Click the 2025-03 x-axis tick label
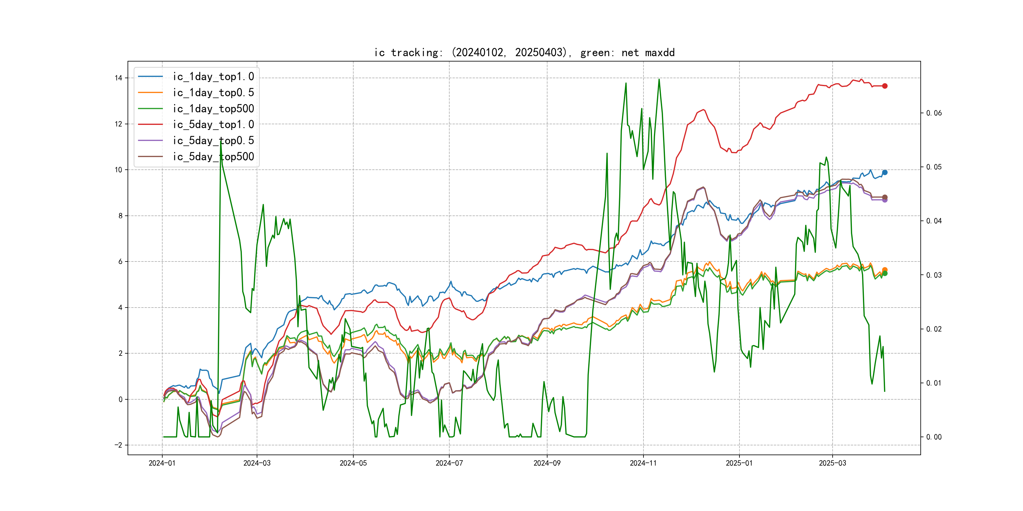Viewport: 1023px width, 511px height. pos(832,463)
